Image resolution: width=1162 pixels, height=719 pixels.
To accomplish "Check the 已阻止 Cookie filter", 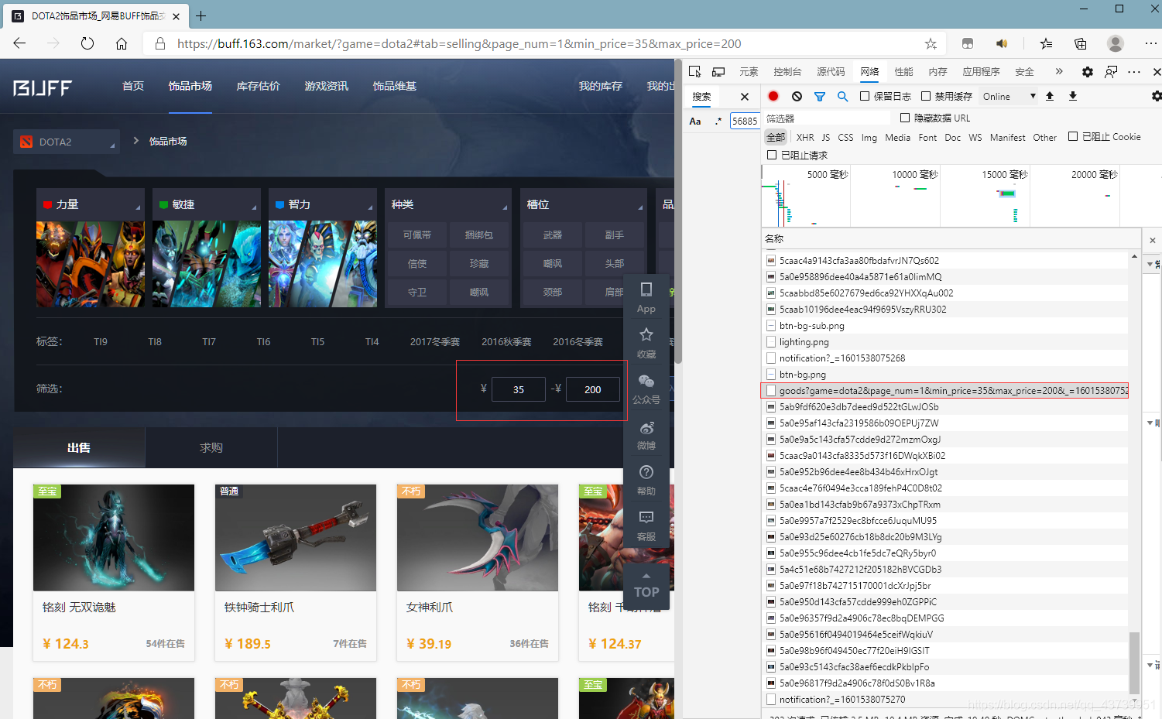I will (1073, 136).
